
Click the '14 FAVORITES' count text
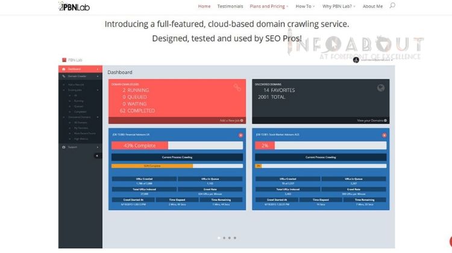(x=279, y=90)
